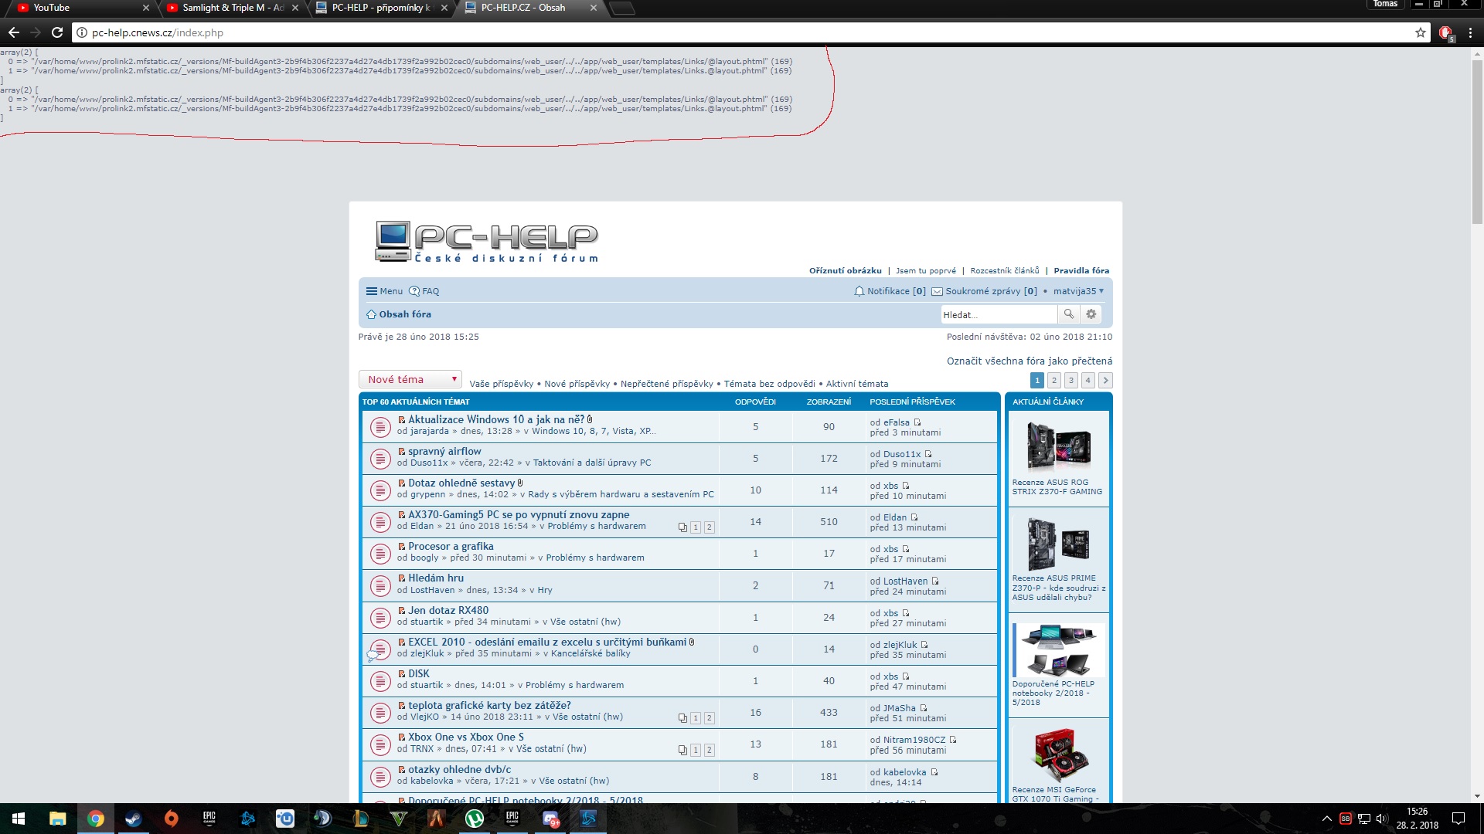Click 'Označit všechna fóra jako přečtená'
The width and height of the screenshot is (1484, 834).
(x=1030, y=361)
